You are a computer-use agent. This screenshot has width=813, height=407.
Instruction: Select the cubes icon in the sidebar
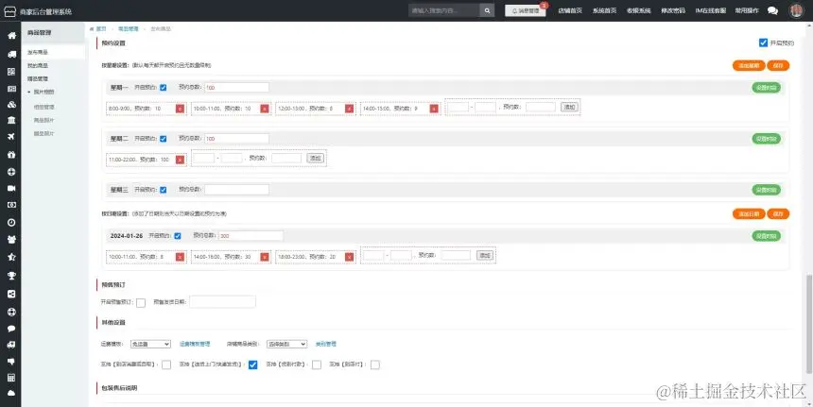tap(11, 105)
